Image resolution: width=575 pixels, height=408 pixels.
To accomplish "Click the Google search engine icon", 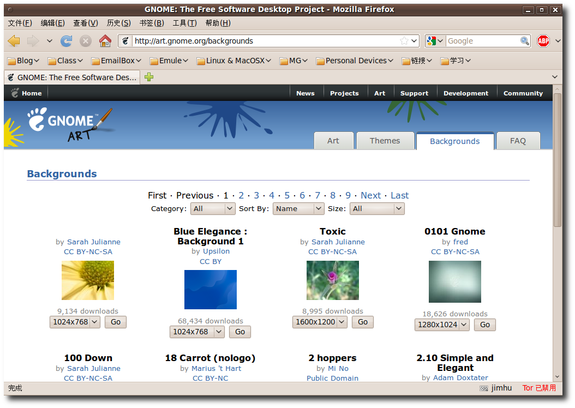I will coord(432,41).
